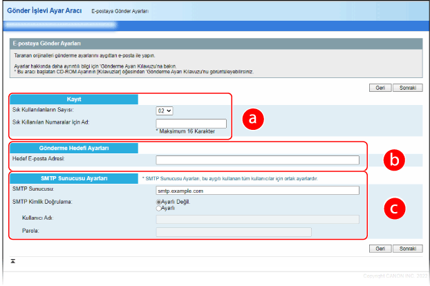Click the 'Kayıt' section header
Screen dimensions: 430x286
[73, 99]
